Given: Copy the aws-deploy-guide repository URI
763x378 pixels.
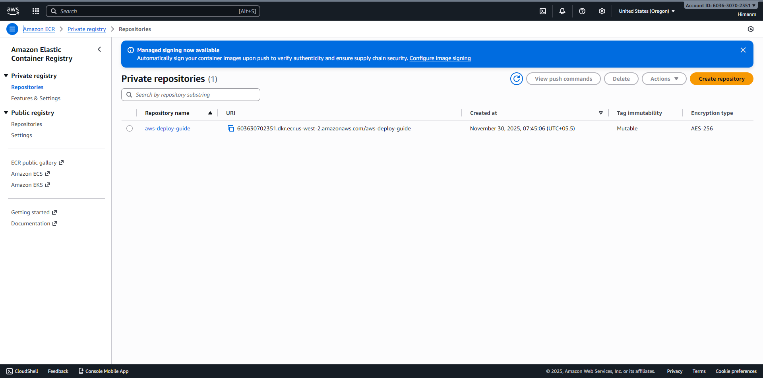Looking at the screenshot, I should click(x=230, y=128).
